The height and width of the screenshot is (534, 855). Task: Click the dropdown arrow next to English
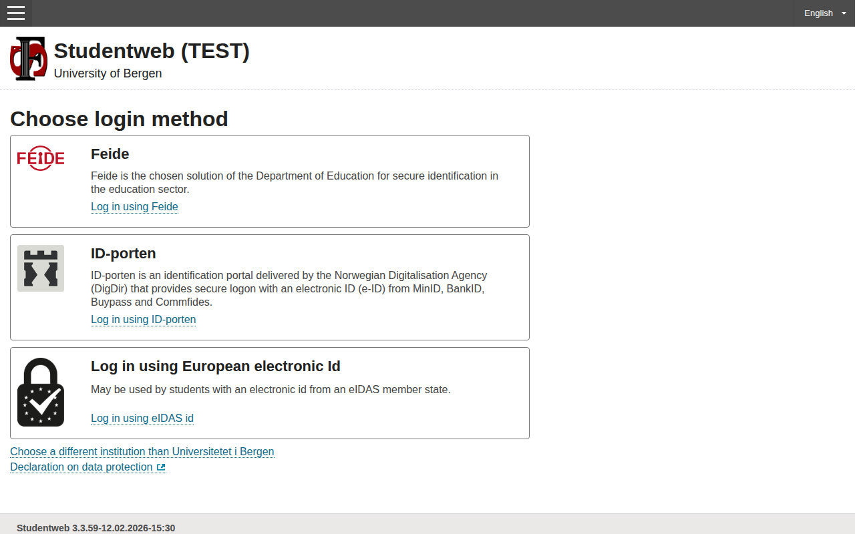point(843,13)
